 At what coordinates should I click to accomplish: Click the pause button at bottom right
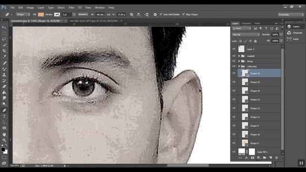pyautogui.click(x=301, y=163)
